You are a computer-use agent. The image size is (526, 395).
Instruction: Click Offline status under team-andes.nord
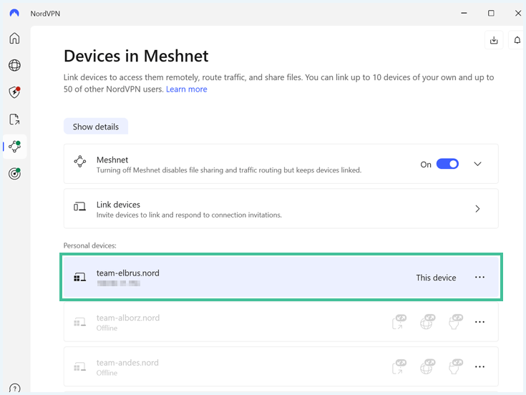click(107, 373)
